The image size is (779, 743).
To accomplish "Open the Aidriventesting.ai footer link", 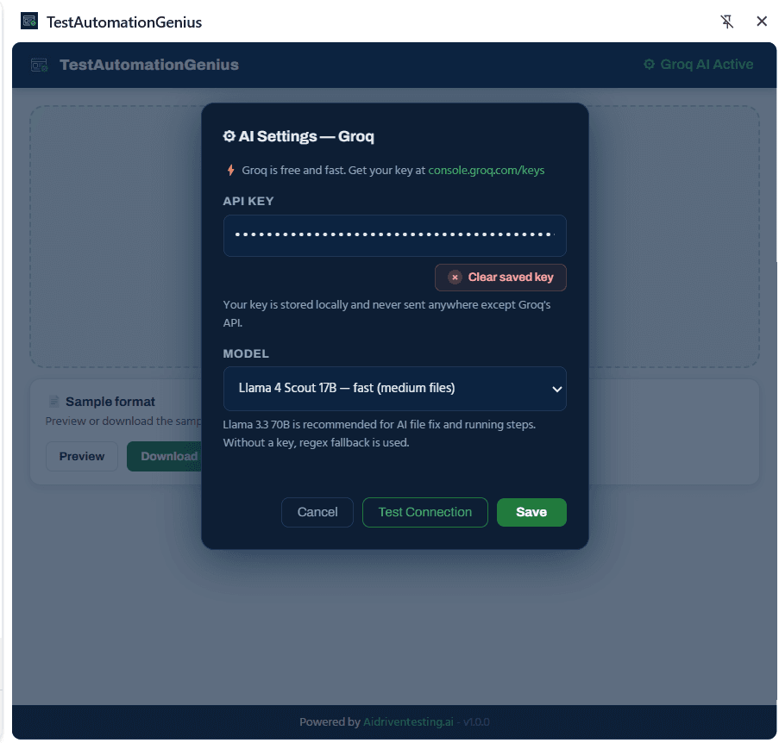I will click(408, 721).
